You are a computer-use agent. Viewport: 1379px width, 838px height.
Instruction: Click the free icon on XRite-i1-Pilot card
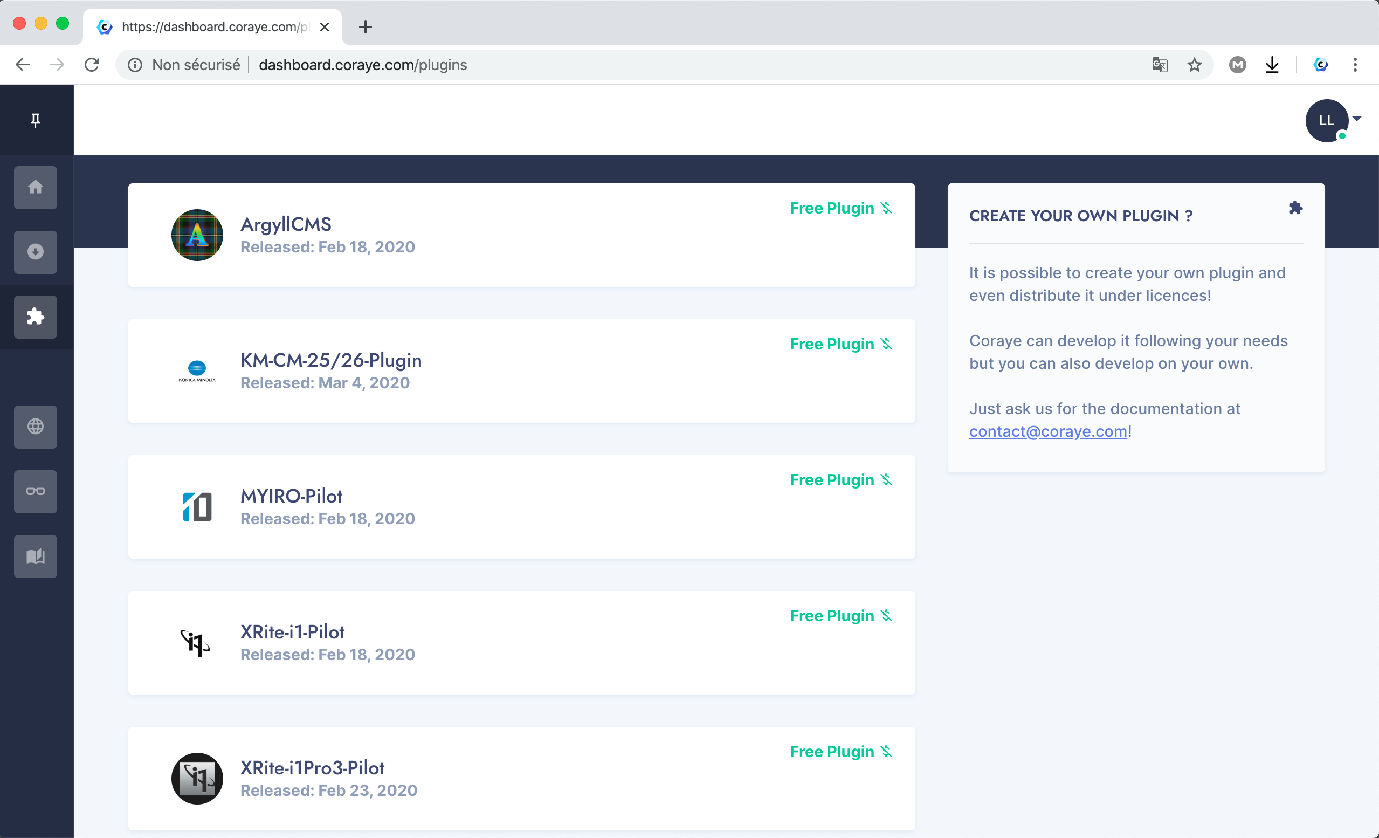coord(886,616)
